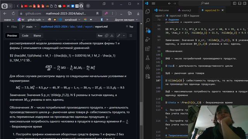Switch to the Preview tab on GitHub
Viewport: 248px width, 139px height.
point(12,36)
